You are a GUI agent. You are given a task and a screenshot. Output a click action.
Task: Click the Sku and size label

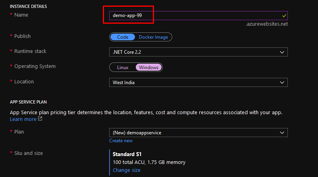(29, 153)
